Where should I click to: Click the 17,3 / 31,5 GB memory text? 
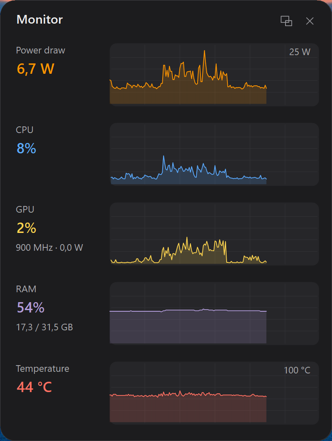pyautogui.click(x=44, y=327)
